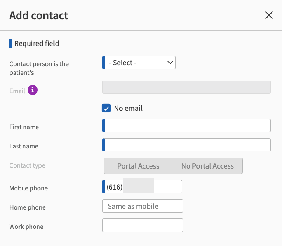This screenshot has height=246, width=282.
Task: Click the "No email" label text
Action: click(x=128, y=108)
